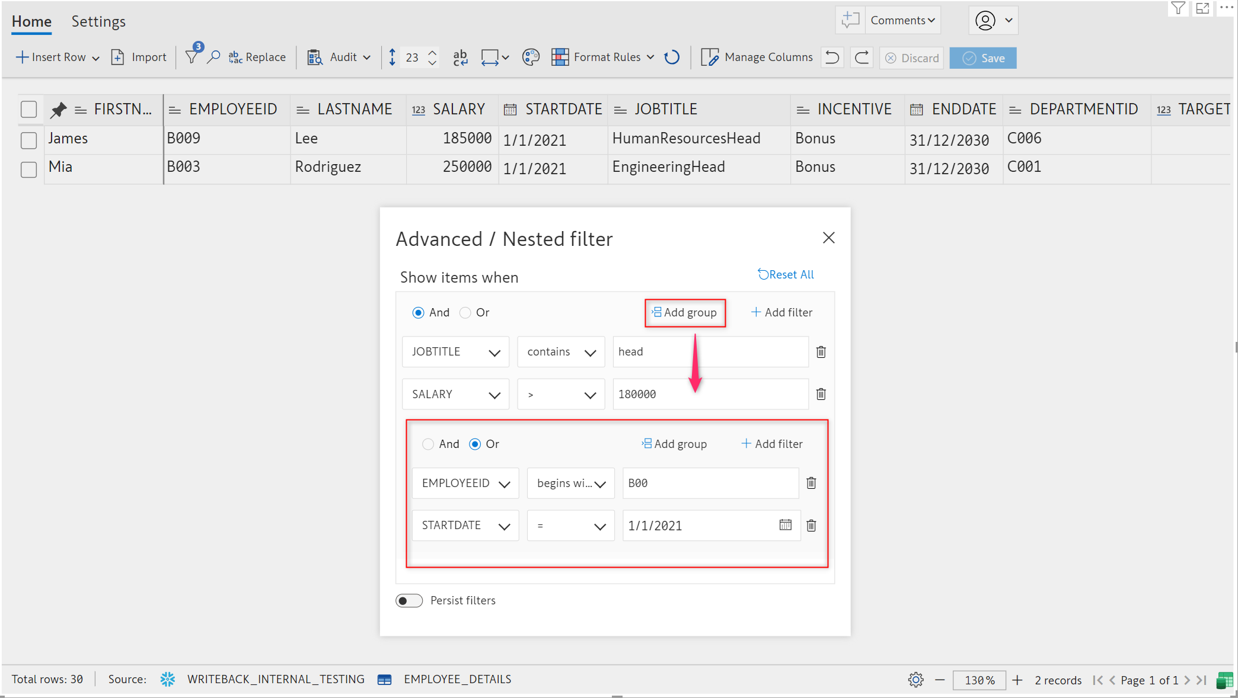
Task: Switch to the Settings tab
Action: (98, 21)
